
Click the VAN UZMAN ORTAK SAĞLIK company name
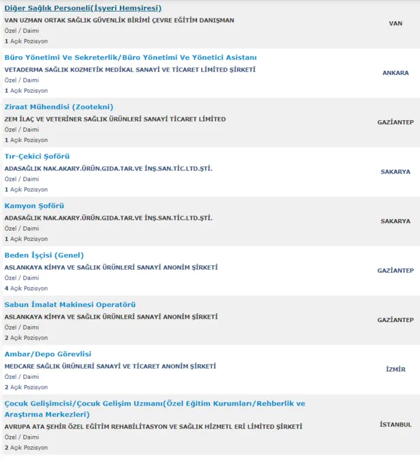pyautogui.click(x=119, y=20)
